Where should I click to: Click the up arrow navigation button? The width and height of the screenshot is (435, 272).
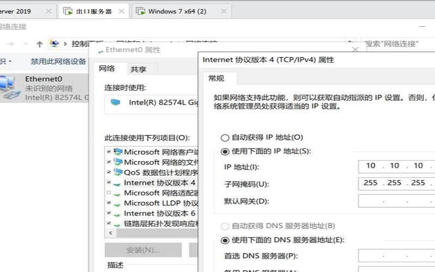coord(40,44)
